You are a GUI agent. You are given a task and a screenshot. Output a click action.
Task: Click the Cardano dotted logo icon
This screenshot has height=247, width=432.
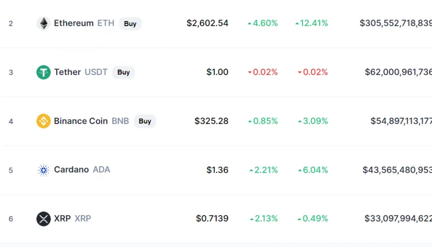(x=44, y=170)
